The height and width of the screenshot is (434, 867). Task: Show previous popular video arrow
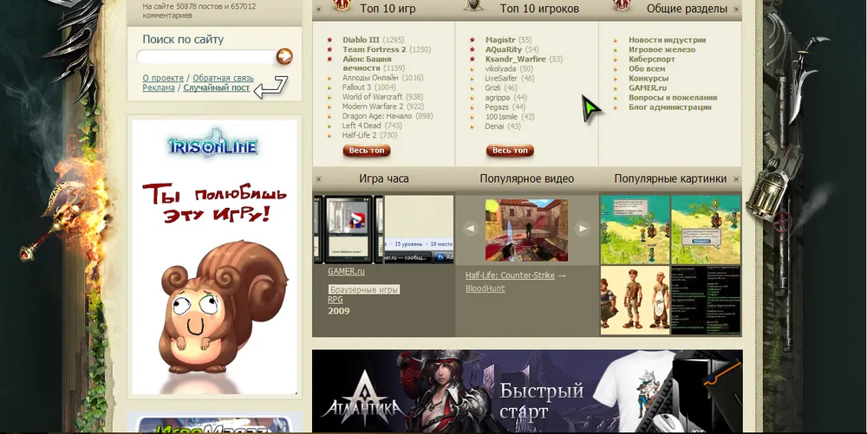tap(471, 228)
